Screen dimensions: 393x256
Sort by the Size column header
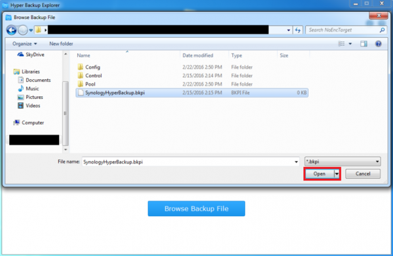click(x=284, y=56)
